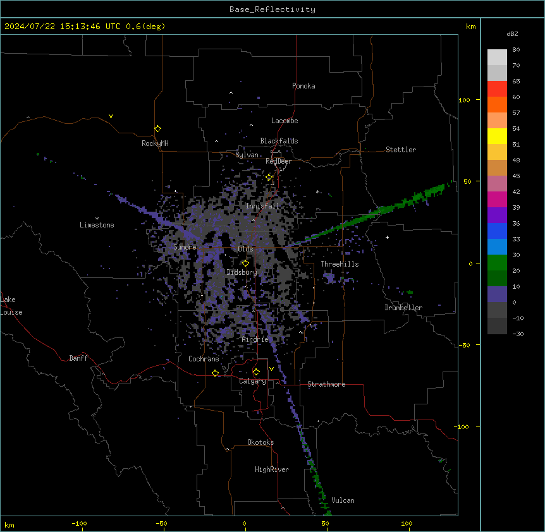Select the blue 33-36 dBZ legend swatch

point(497,231)
